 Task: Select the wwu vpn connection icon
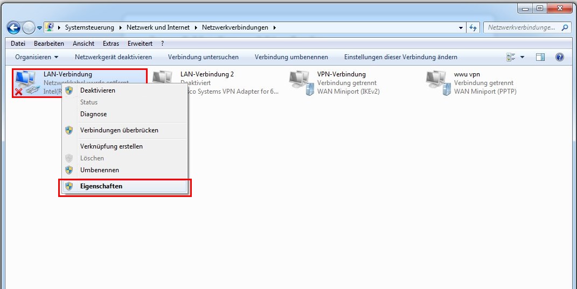[x=437, y=83]
